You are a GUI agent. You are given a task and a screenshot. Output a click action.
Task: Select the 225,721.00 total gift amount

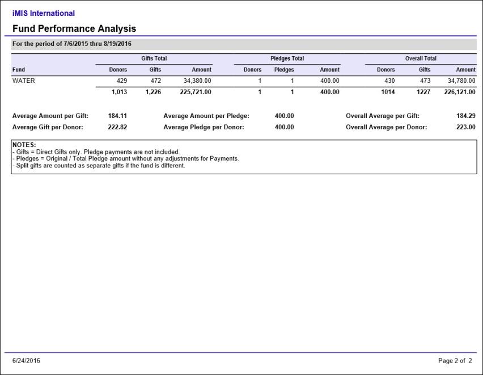pyautogui.click(x=196, y=92)
